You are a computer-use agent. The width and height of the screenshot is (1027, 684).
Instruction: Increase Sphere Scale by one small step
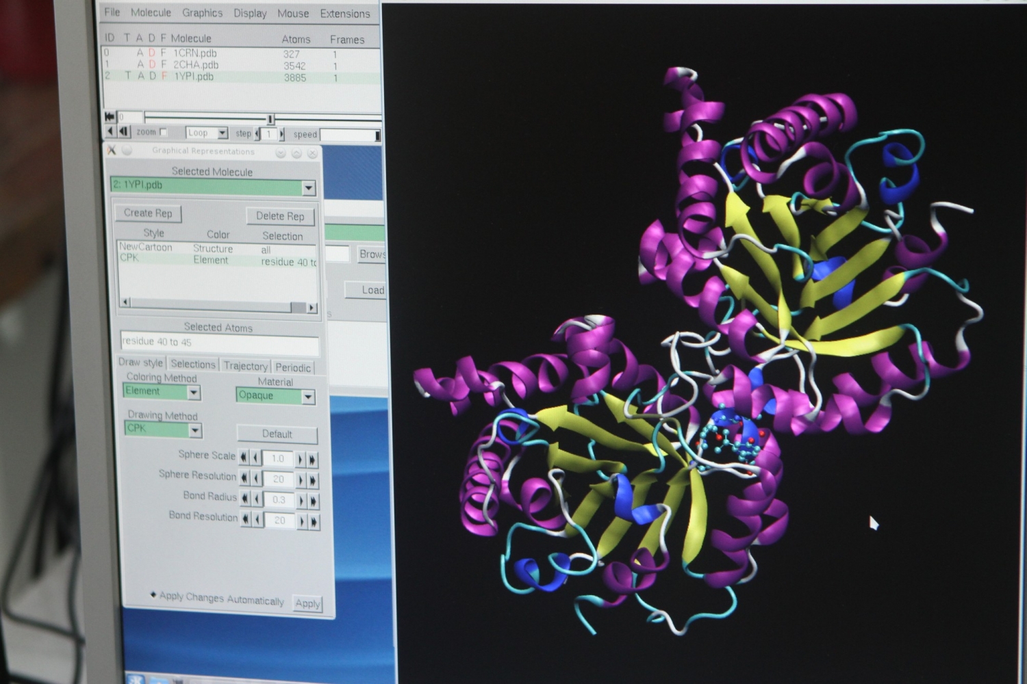click(300, 460)
